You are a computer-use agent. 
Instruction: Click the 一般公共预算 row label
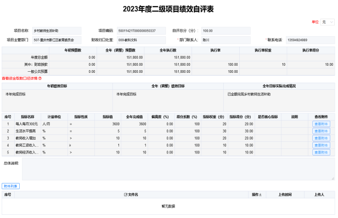click(38, 72)
